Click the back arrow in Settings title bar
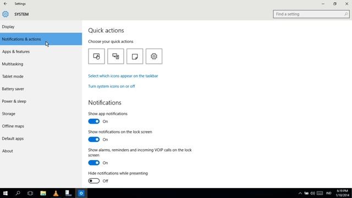 pos(5,4)
